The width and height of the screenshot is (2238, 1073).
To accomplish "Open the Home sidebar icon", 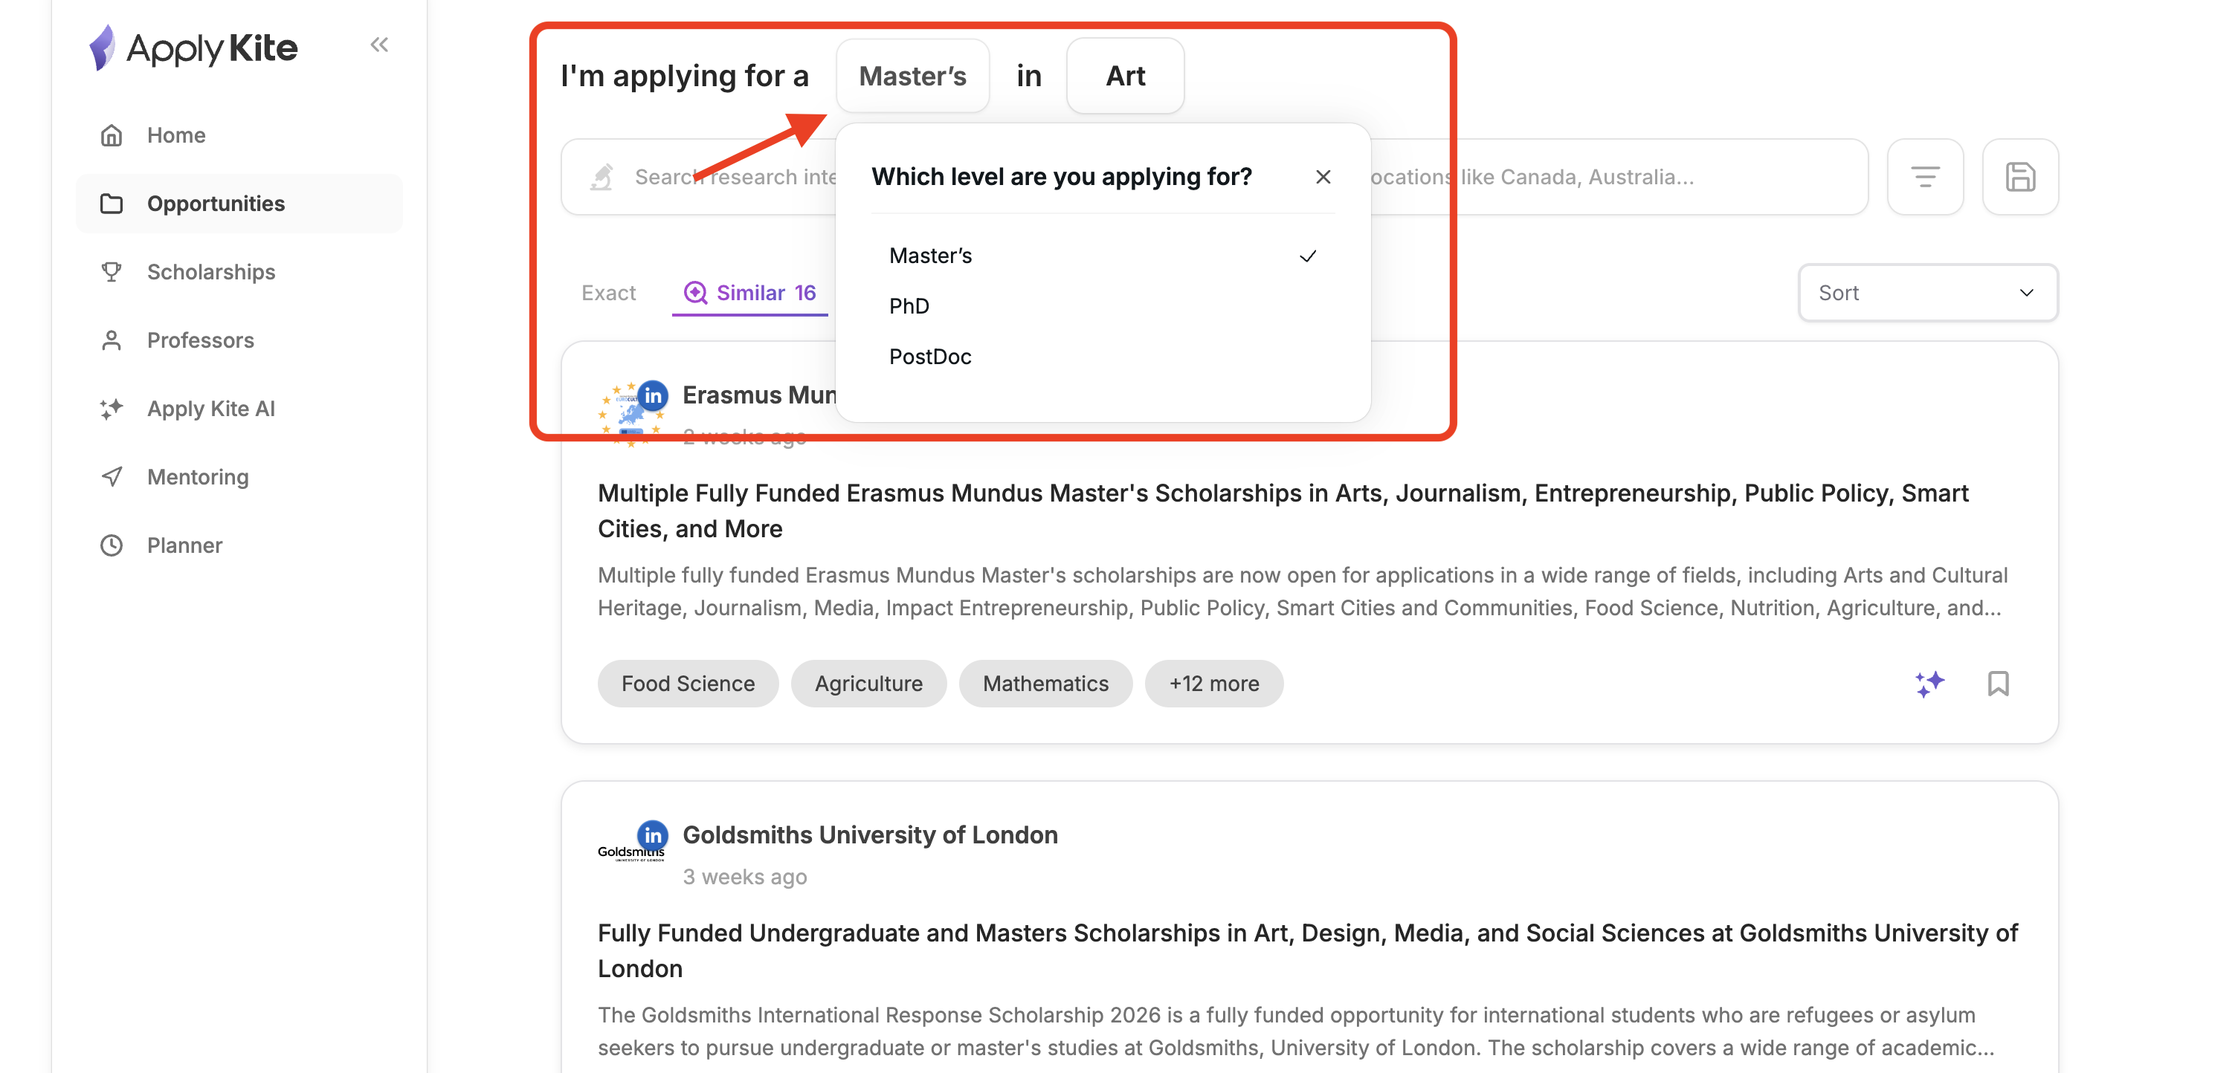I will tap(112, 134).
